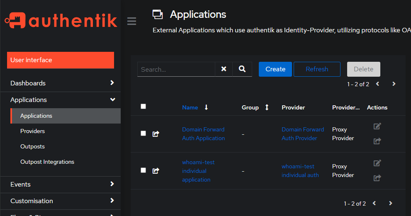Edit whoami-test individual application
This screenshot has height=216, width=411.
[x=377, y=163]
